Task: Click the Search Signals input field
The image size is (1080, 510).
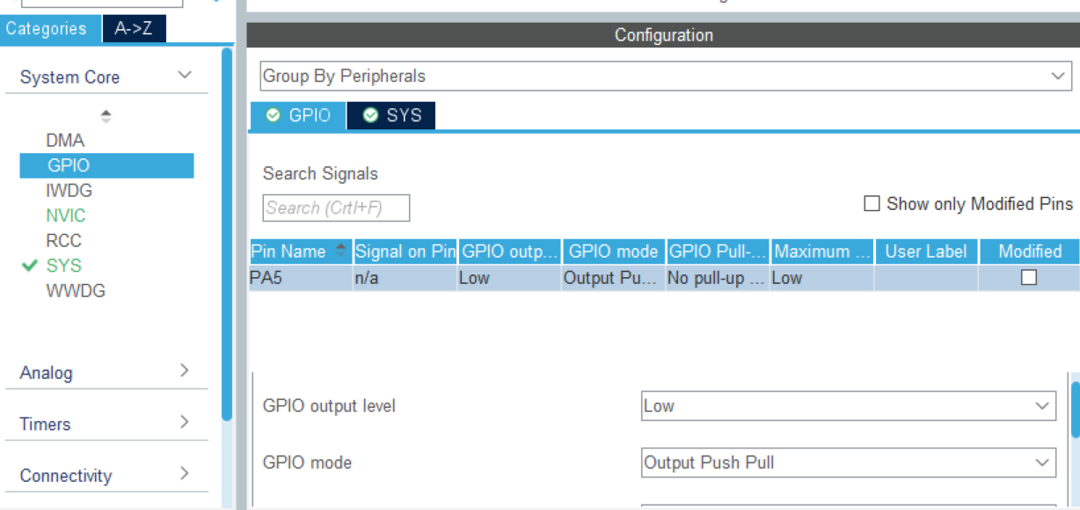Action: click(334, 208)
